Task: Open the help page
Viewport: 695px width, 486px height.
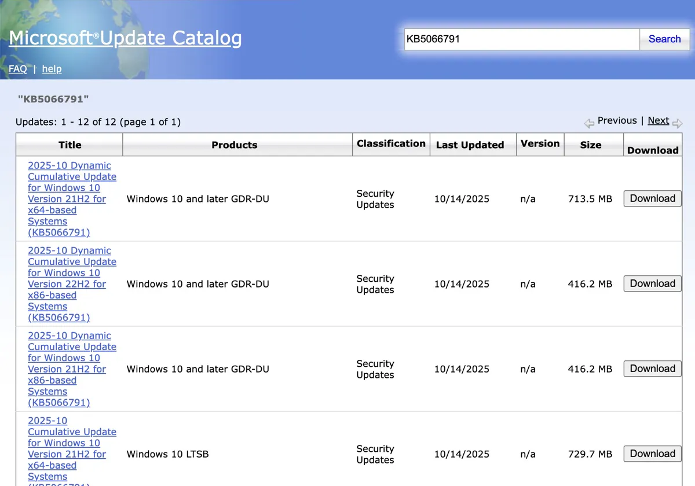Action: (x=52, y=69)
